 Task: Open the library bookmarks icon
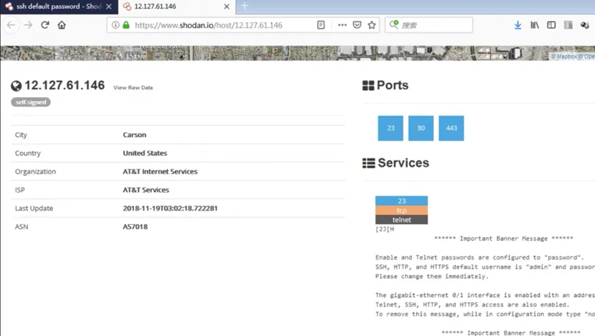pyautogui.click(x=534, y=25)
